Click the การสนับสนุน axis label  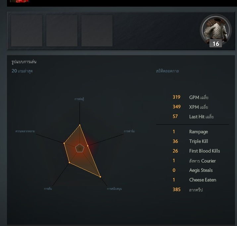point(114,189)
